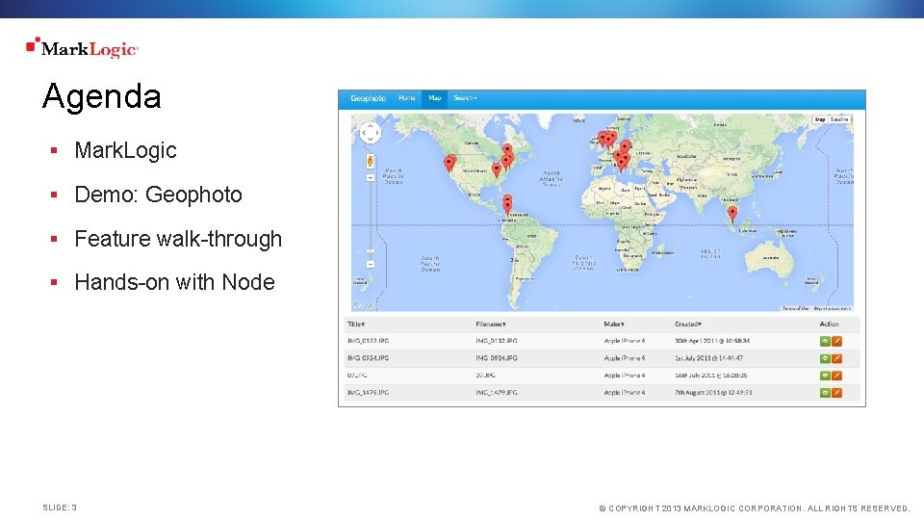Select the leftmost pin over the United Kingdom
This screenshot has height=520, width=924.
click(x=603, y=139)
